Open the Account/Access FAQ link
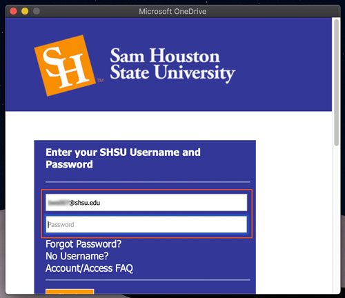The height and width of the screenshot is (298, 345). coord(89,268)
